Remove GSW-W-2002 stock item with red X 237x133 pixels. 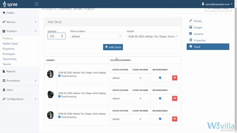pos(174,78)
